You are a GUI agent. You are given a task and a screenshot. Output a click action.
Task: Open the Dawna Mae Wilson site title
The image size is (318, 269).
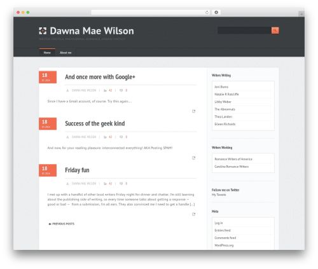point(92,31)
